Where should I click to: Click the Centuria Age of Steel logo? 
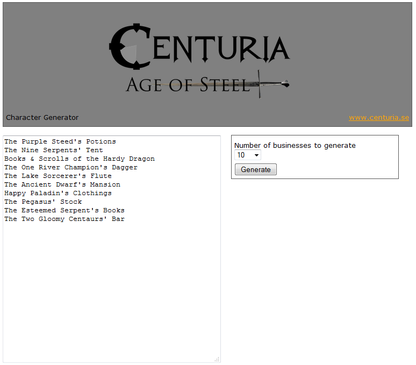[199, 61]
